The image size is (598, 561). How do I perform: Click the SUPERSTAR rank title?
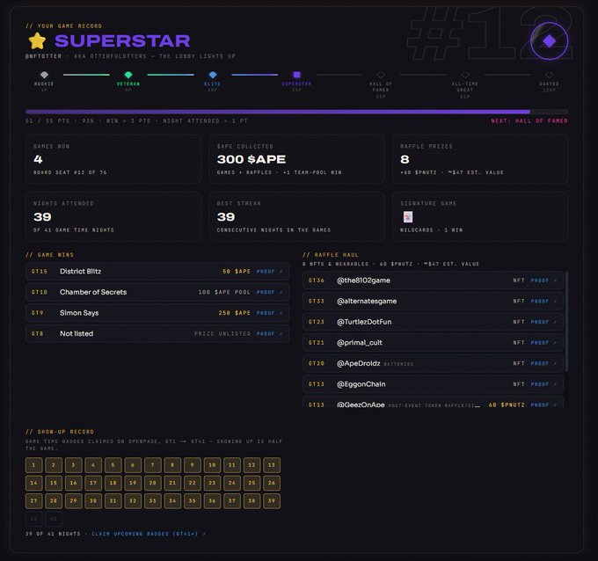(x=122, y=40)
